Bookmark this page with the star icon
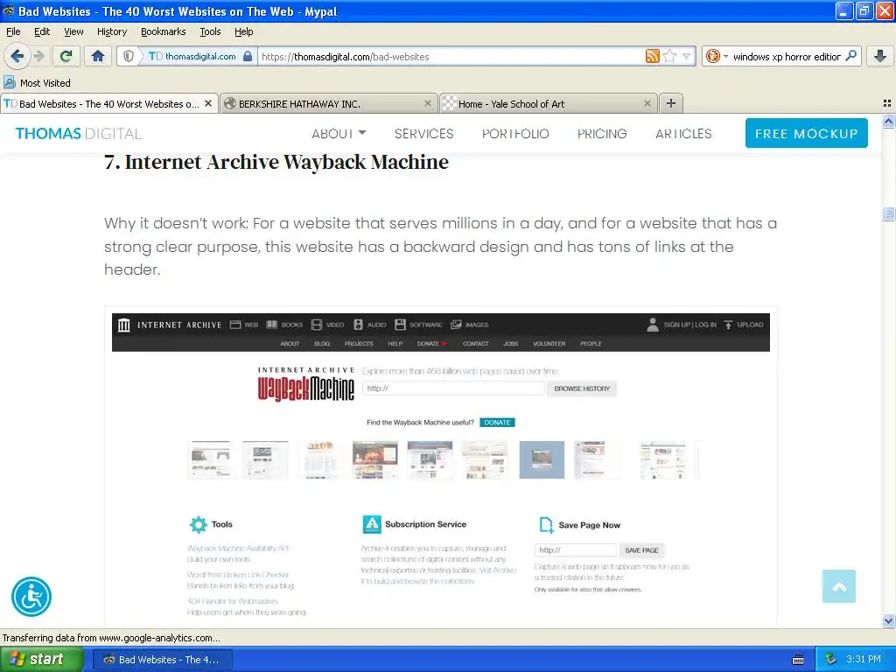Image resolution: width=896 pixels, height=672 pixels. click(x=669, y=56)
